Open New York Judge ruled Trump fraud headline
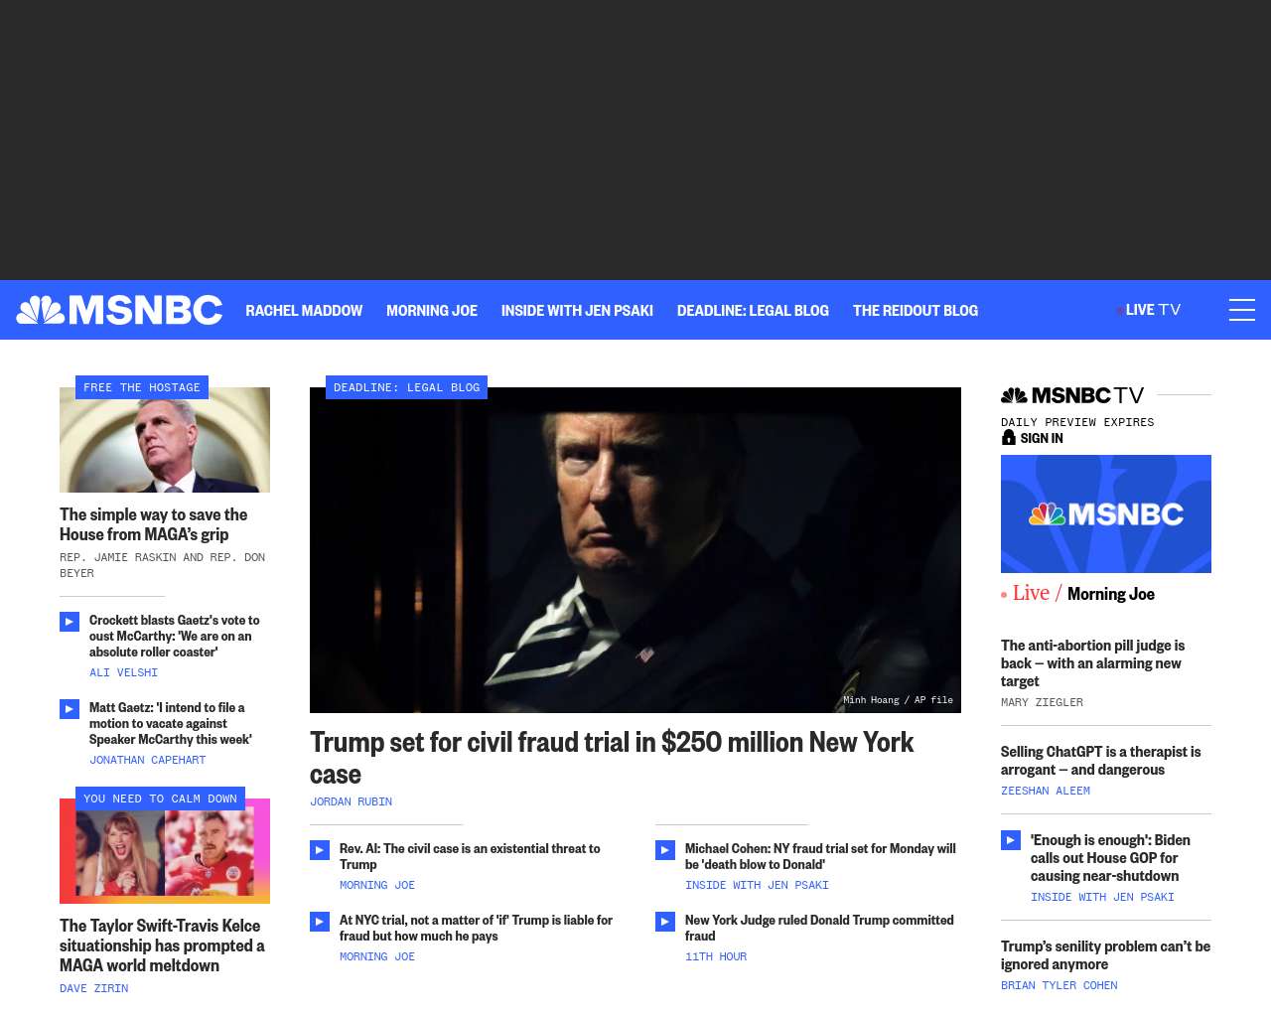Screen dimensions: 1271x1017 819,928
